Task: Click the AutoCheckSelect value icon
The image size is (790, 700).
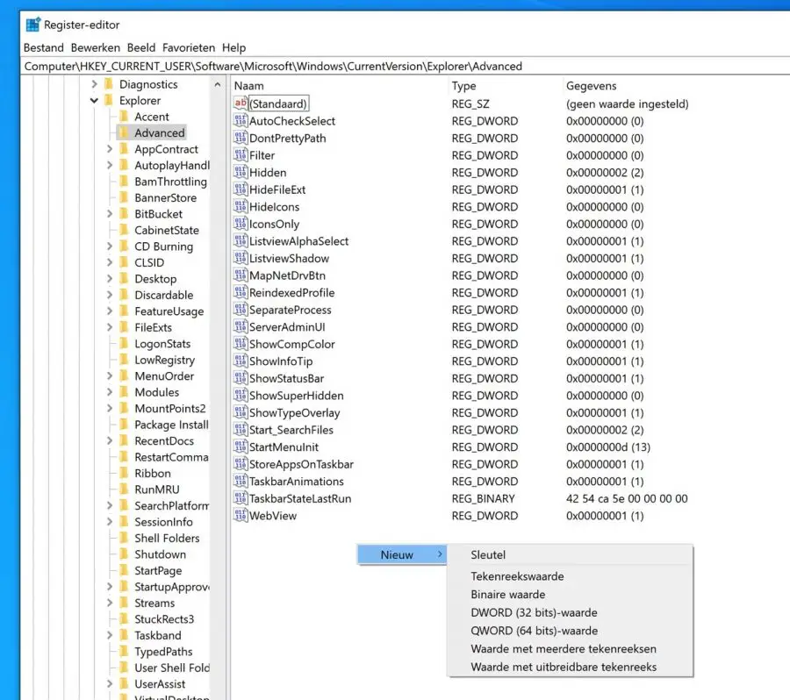Action: pyautogui.click(x=241, y=121)
